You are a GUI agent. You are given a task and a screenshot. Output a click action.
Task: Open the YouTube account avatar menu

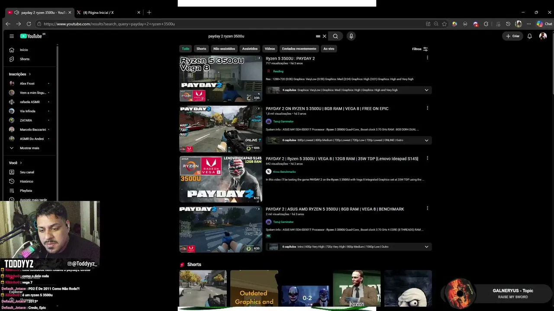click(543, 36)
